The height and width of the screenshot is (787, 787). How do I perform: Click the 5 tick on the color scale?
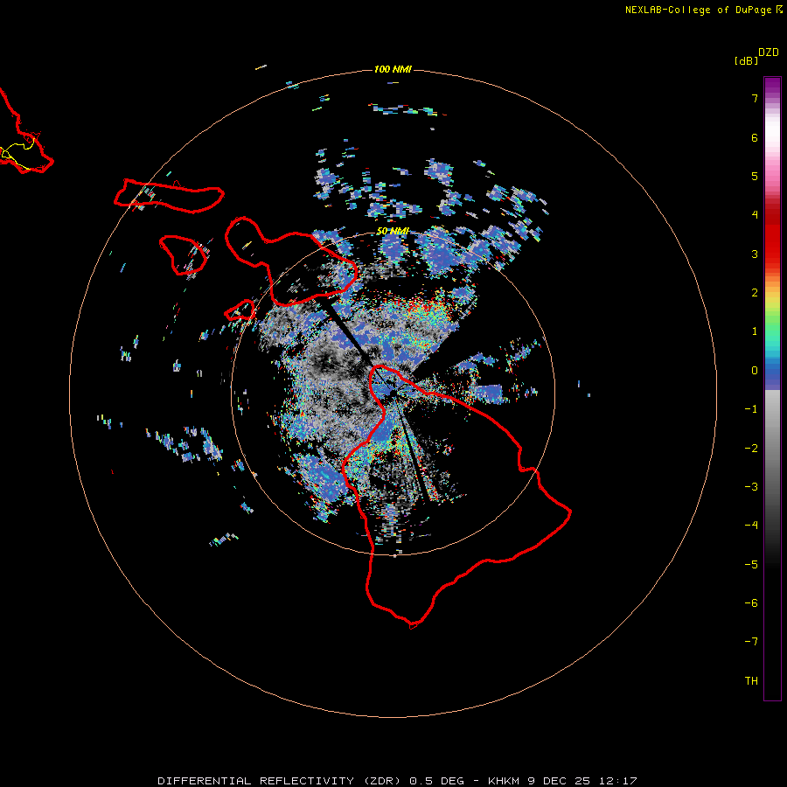[x=755, y=176]
